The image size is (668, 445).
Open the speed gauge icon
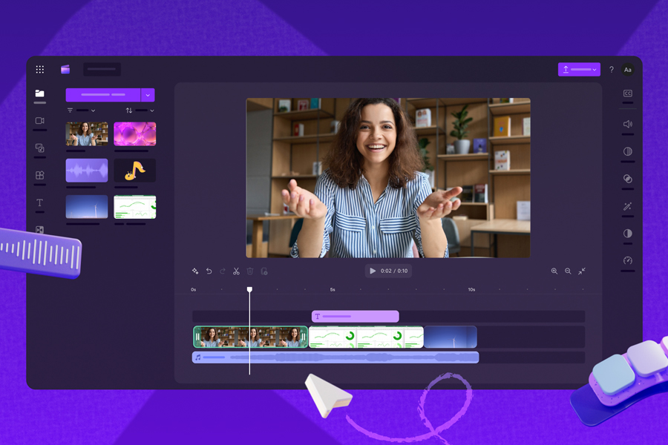coord(627,260)
